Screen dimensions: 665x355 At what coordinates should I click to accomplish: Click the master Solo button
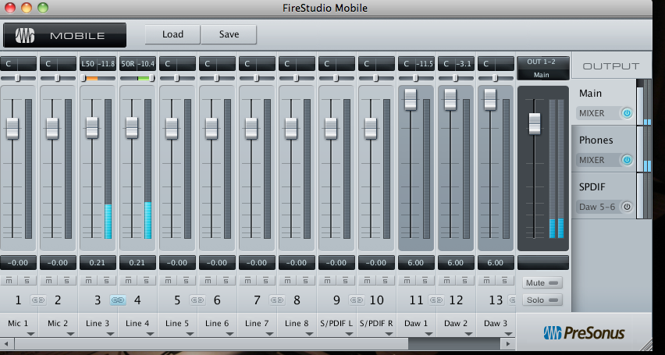[542, 300]
